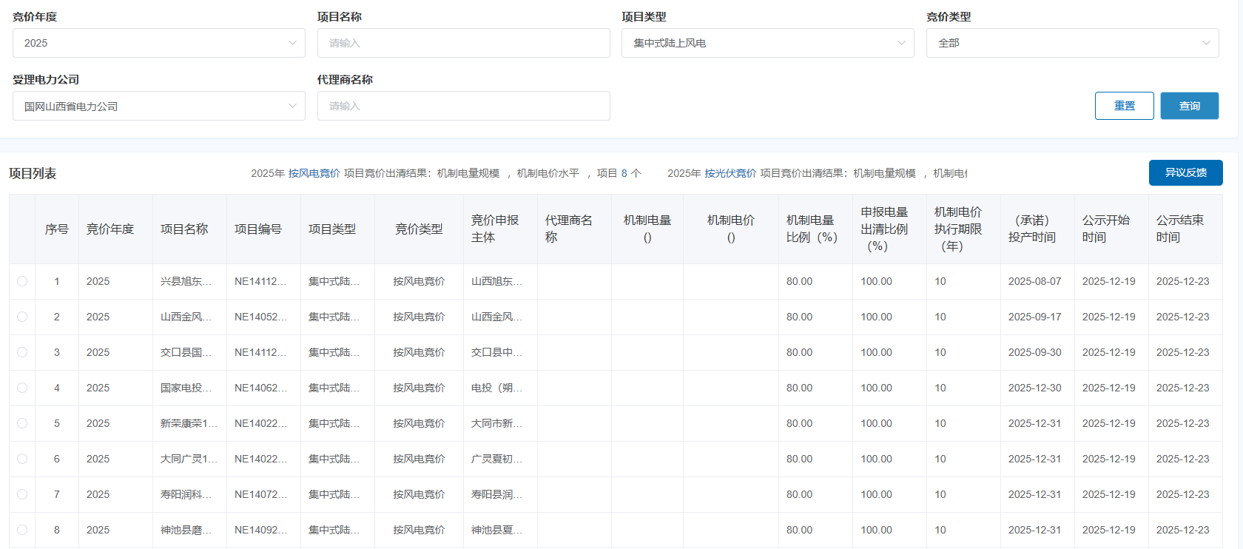This screenshot has width=1243, height=549.
Task: Choose the radio button for row 5
Action: click(x=22, y=423)
